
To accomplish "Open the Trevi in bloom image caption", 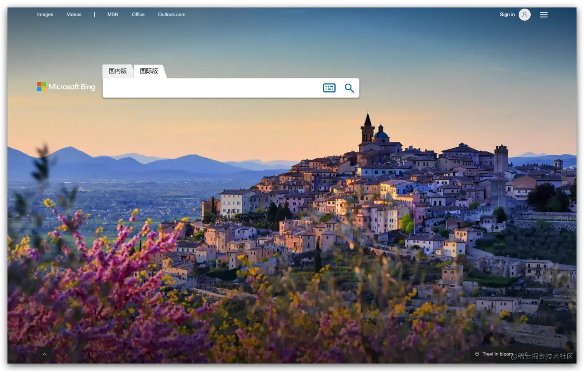I will click(498, 354).
